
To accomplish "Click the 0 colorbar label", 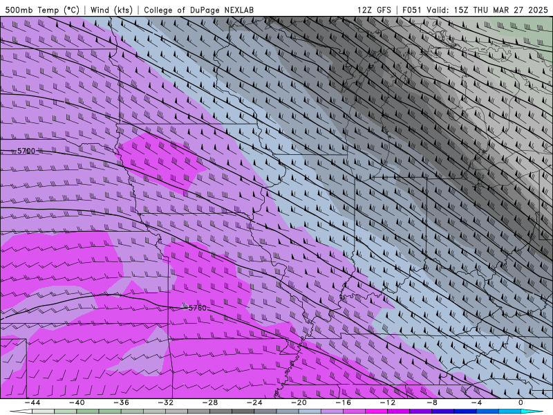I will coord(521,403).
